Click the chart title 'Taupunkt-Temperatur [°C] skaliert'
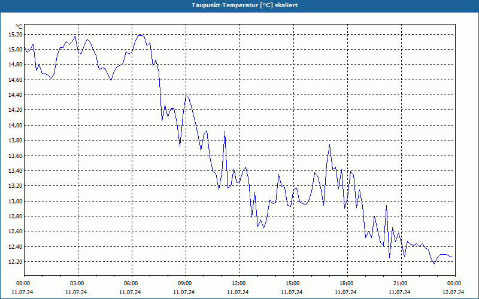The image size is (479, 299). (245, 5)
